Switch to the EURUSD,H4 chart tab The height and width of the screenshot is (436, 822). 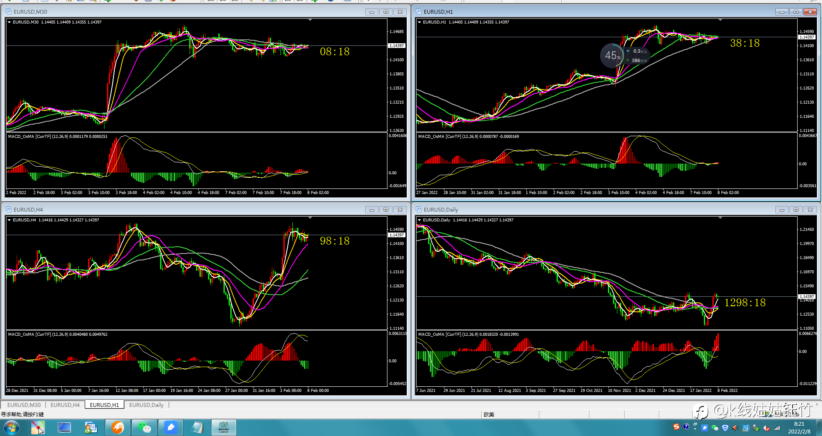click(65, 405)
